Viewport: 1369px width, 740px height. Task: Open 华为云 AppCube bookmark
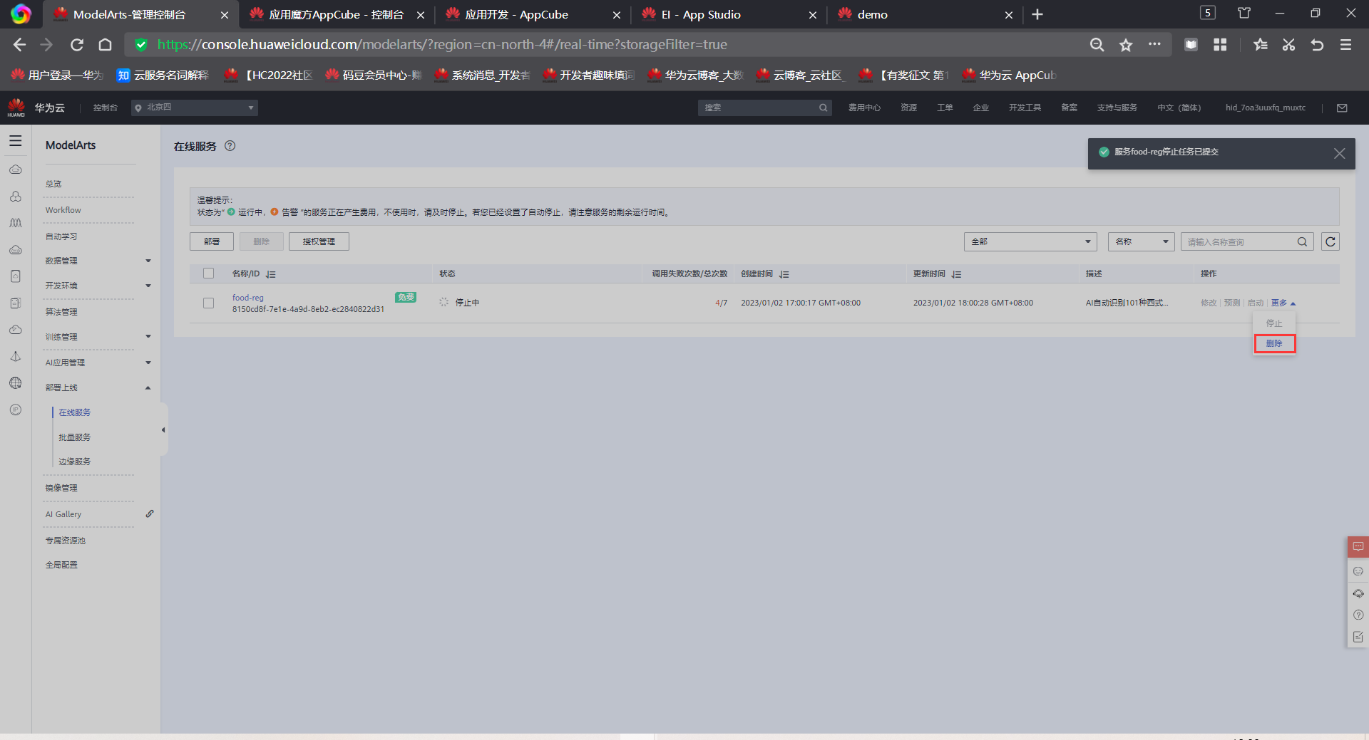[x=1009, y=75]
